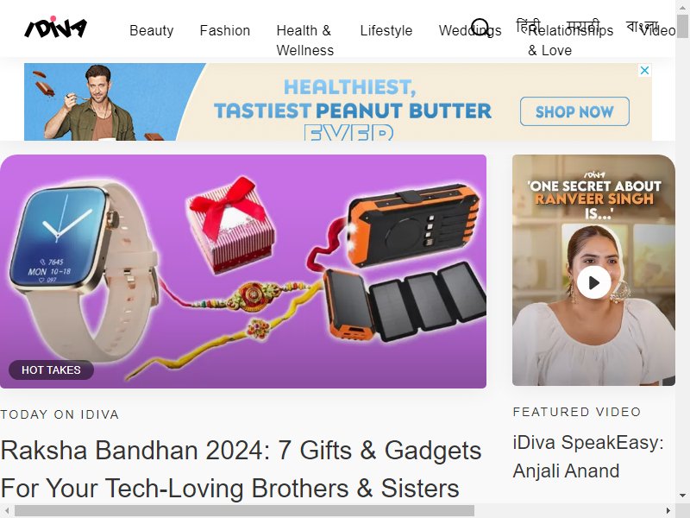Click the scroll down arrow
The height and width of the screenshot is (518, 690).
pos(682,496)
